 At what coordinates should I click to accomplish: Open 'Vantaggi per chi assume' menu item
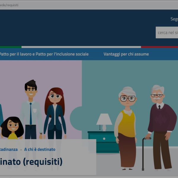pos(126,54)
